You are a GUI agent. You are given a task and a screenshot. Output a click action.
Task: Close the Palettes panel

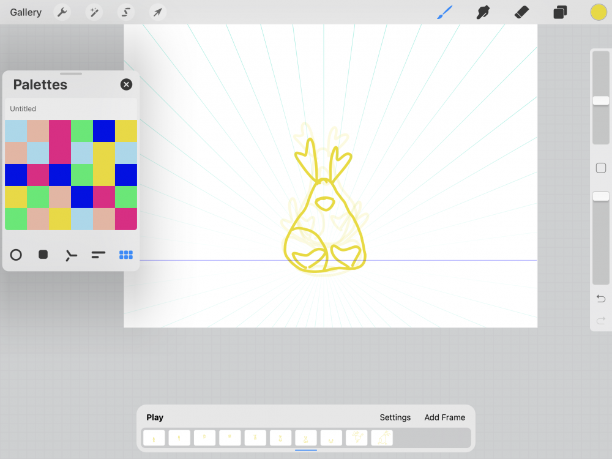126,84
